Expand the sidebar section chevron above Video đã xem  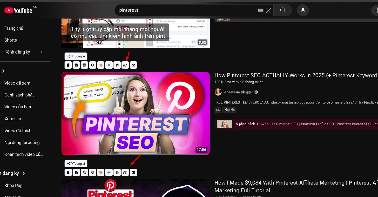[x=3, y=71]
